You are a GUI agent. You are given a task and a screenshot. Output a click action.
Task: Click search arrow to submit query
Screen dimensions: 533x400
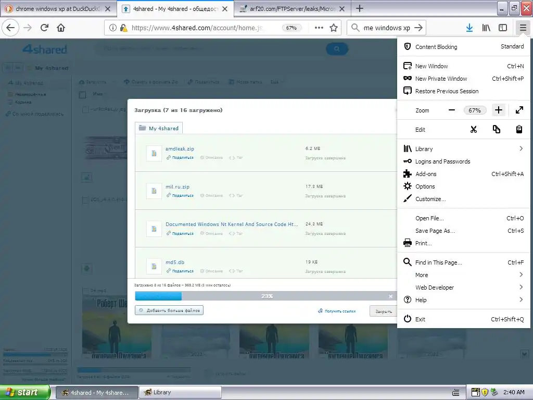pos(418,28)
